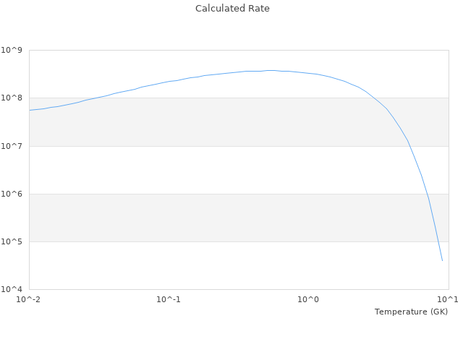Click the 10^0 x-axis label

[x=308, y=299]
